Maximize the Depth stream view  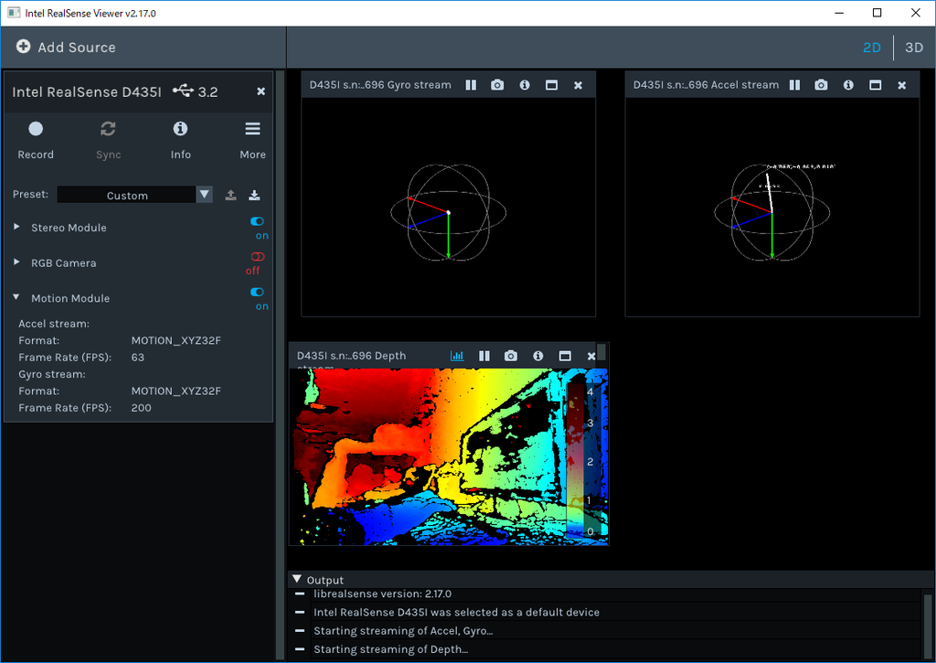pyautogui.click(x=565, y=356)
